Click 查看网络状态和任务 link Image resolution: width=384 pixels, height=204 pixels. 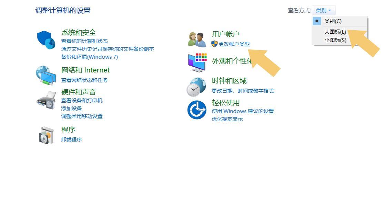(84, 80)
